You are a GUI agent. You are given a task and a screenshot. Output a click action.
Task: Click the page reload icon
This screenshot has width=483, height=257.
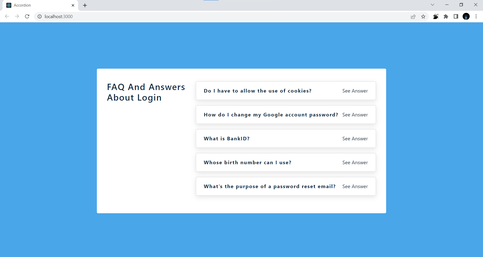[27, 16]
